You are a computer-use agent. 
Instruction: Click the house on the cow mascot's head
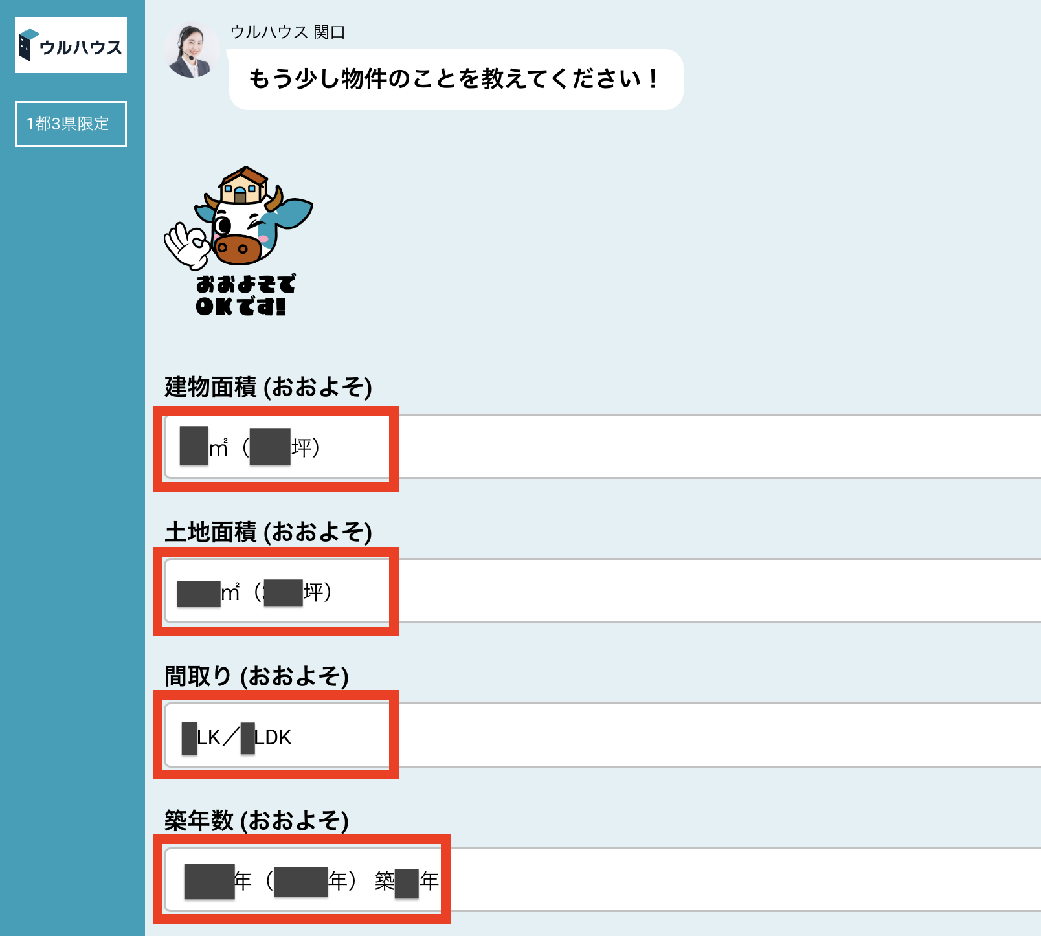point(243,185)
